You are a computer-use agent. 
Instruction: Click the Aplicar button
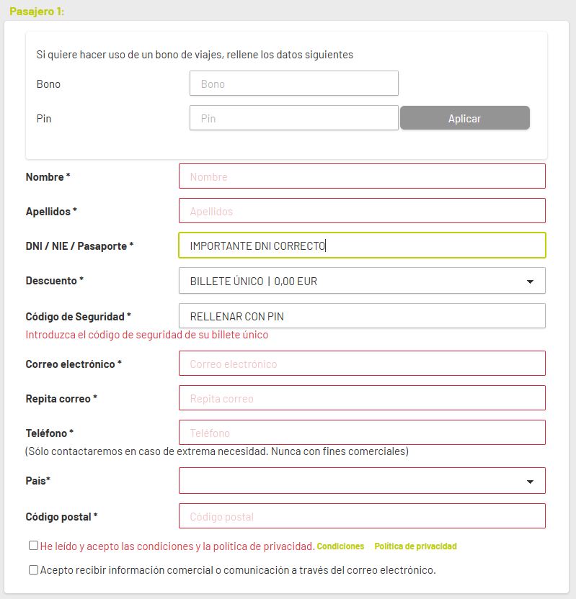[464, 119]
